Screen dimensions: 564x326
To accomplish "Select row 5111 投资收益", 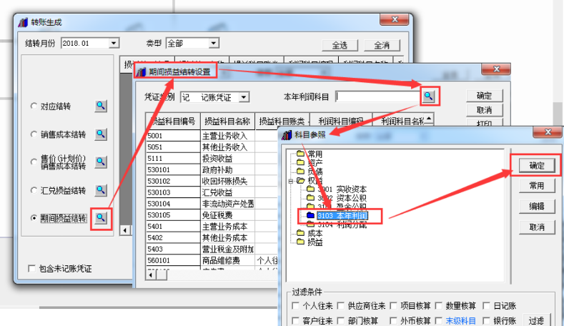I will 212,158.
